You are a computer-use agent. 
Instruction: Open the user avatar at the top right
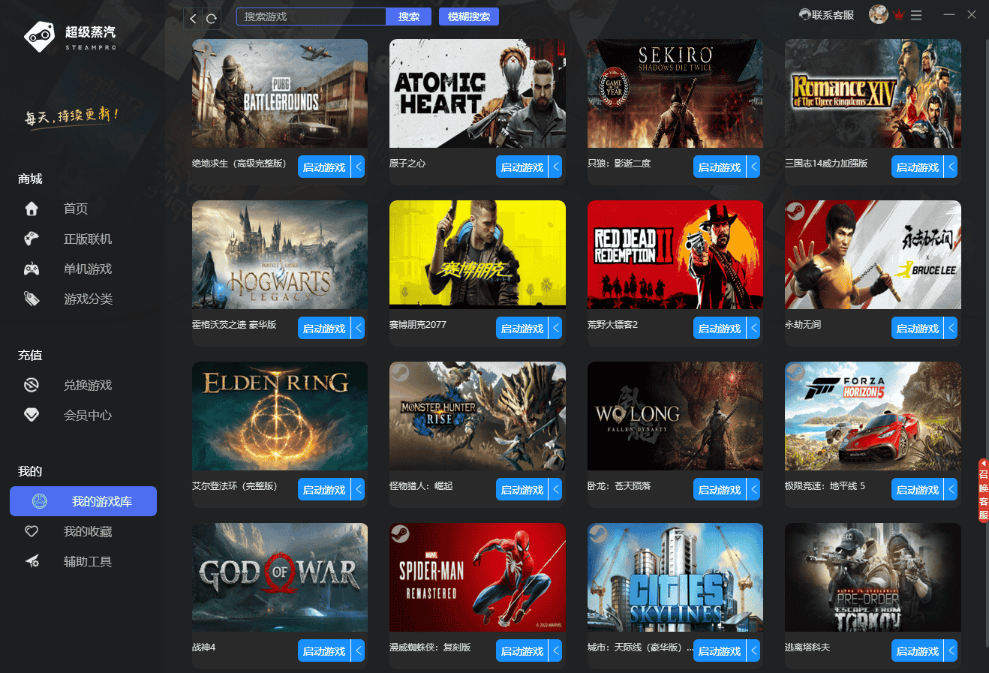coord(879,14)
